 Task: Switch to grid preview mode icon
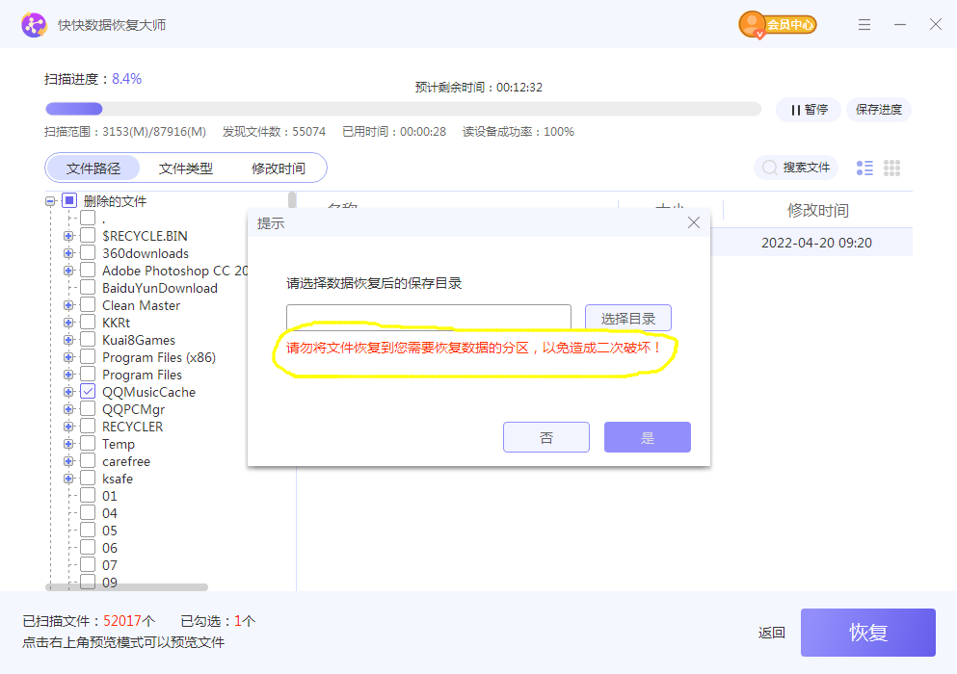pos(891,168)
